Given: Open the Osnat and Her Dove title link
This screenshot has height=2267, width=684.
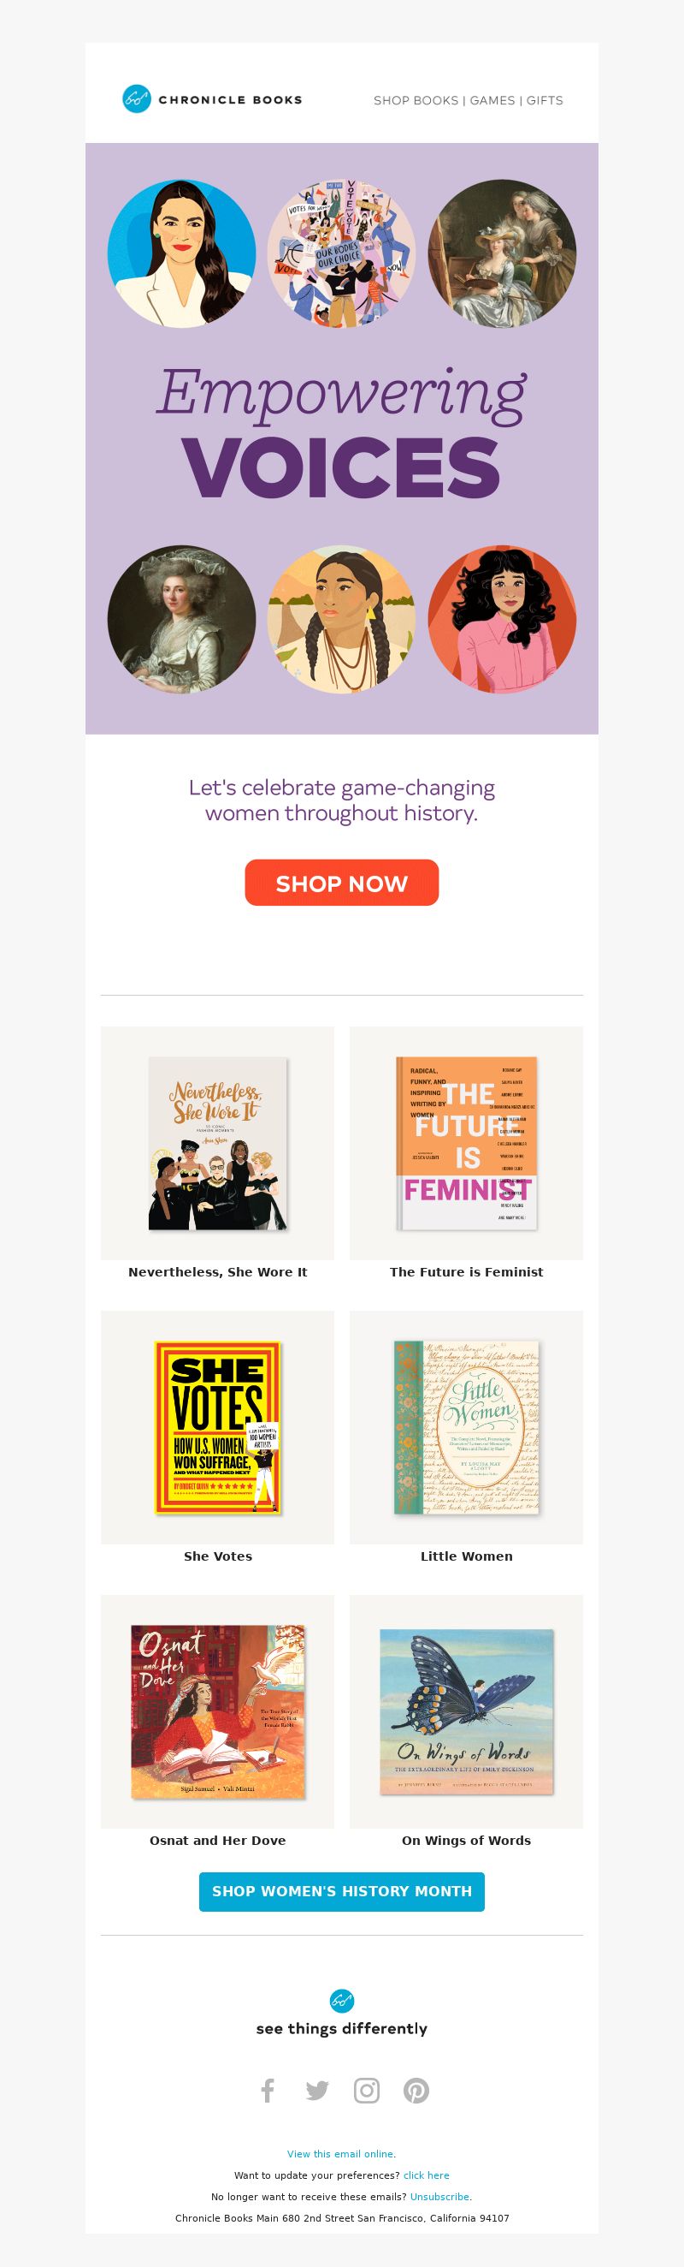Looking at the screenshot, I should coord(218,1840).
